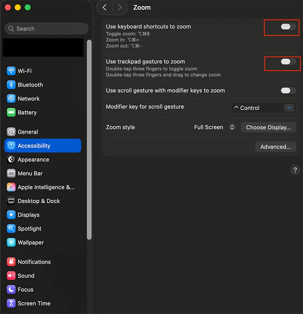Open the Advanced... options button
This screenshot has width=303, height=314.
[276, 147]
